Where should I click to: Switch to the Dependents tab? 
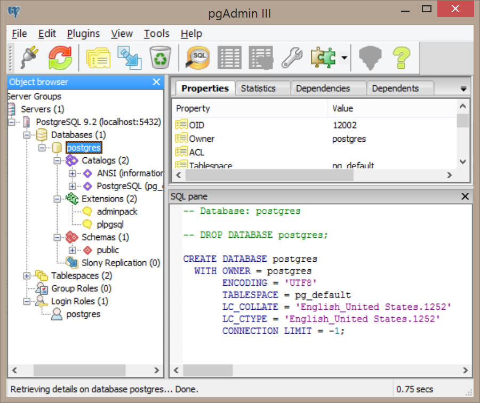[399, 88]
